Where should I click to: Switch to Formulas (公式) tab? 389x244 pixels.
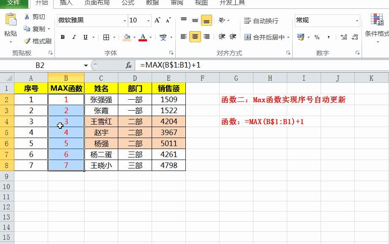click(128, 3)
